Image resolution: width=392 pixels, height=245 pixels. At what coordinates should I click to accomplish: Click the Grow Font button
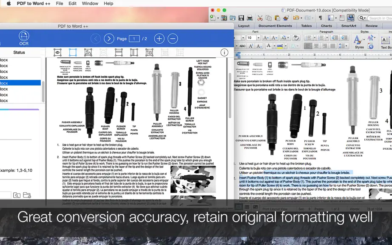tap(266, 38)
